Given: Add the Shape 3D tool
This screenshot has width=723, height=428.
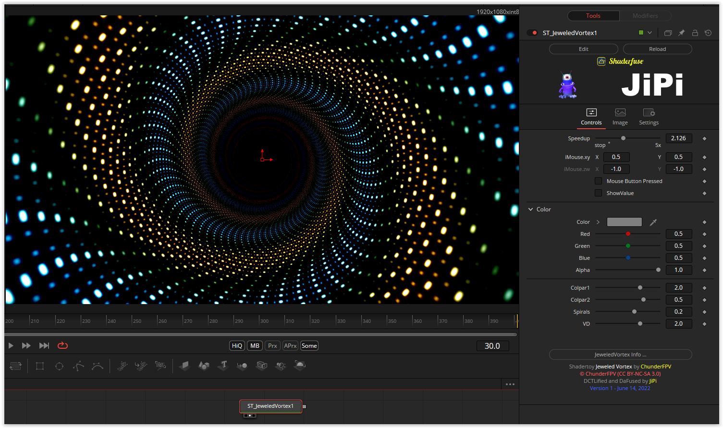Looking at the screenshot, I should (204, 366).
